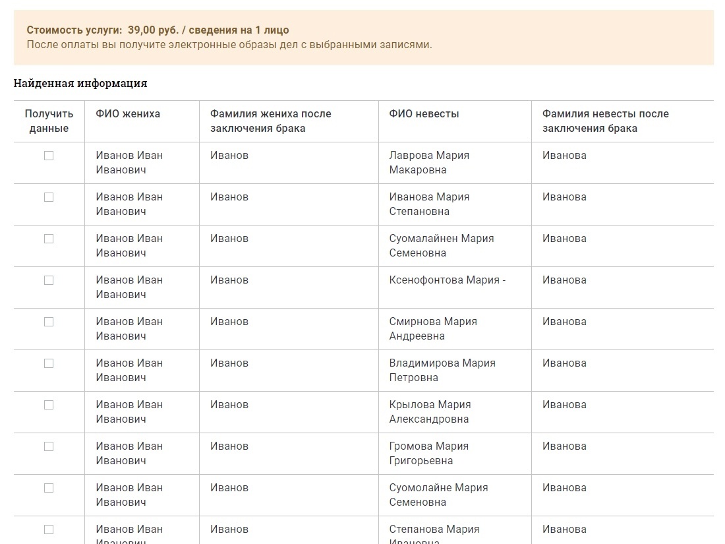The image size is (725, 544).
Task: Click 'Фамилия невесты после заключения брака' header
Action: coord(605,121)
